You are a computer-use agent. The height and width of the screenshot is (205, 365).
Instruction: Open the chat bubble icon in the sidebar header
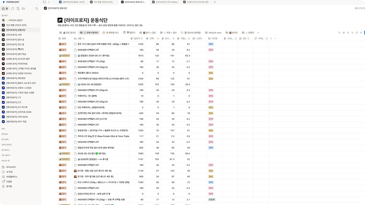point(13,9)
